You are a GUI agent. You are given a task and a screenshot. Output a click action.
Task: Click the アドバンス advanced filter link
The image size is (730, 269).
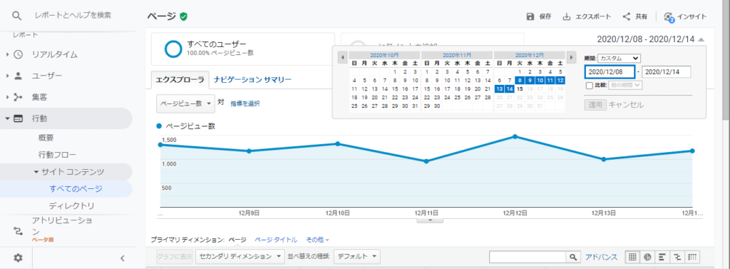point(601,257)
